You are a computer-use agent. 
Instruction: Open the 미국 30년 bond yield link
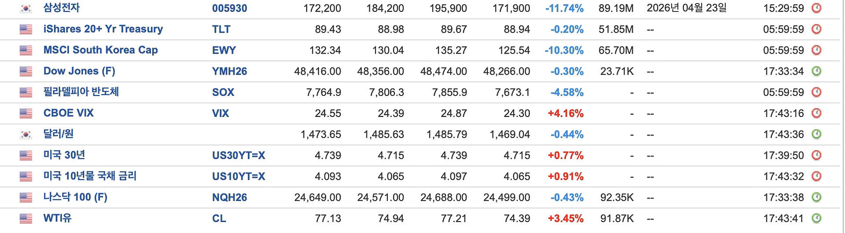(x=64, y=155)
